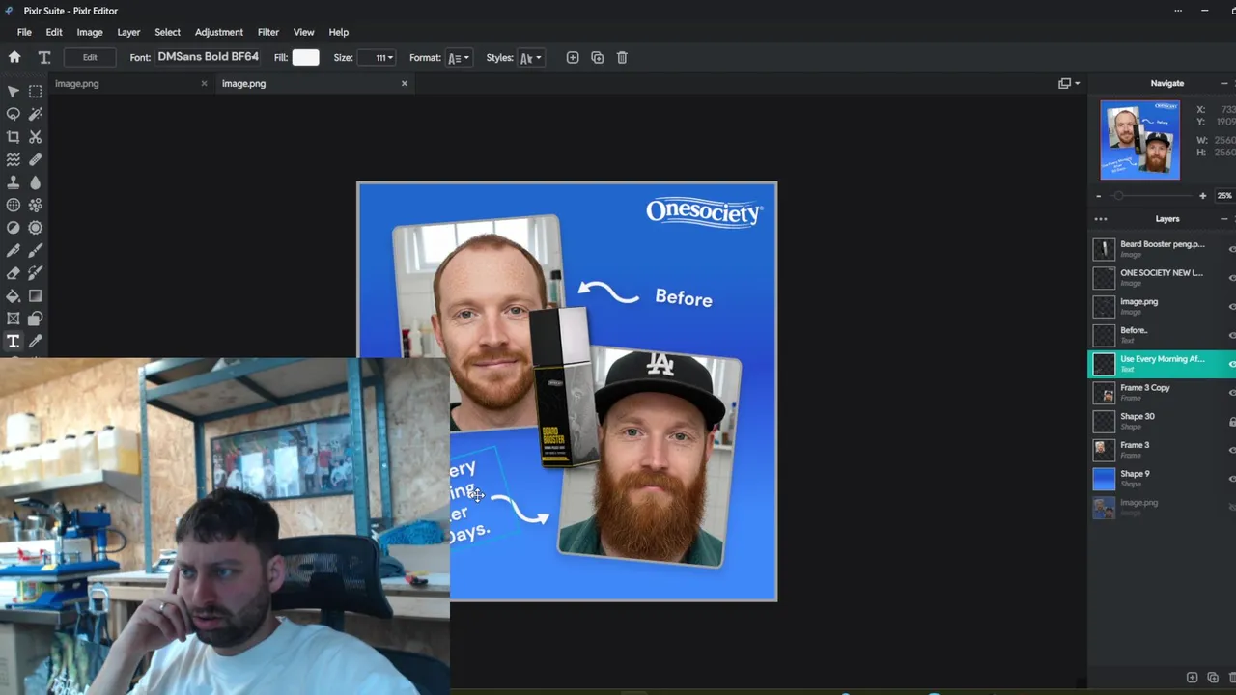Select the Clone stamp tool
This screenshot has height=695, width=1236.
tap(14, 182)
